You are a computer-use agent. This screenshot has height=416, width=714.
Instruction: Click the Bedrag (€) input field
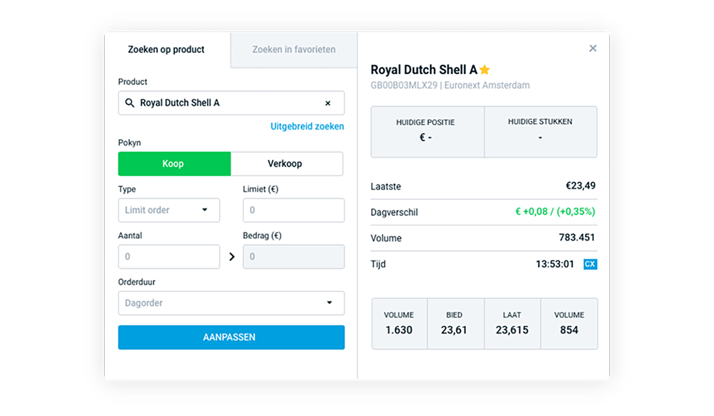coord(293,257)
